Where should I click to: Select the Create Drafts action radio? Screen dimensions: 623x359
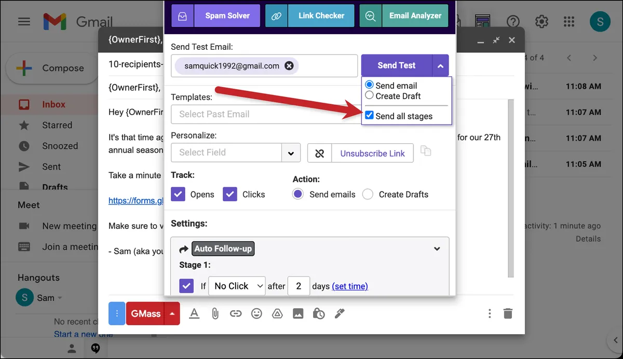[368, 194]
